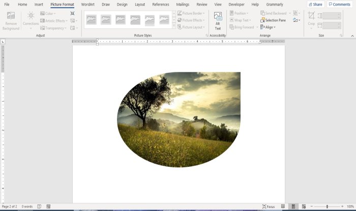Click the Compress Pictures icon
Screen dimensions: 356x211
click(72, 13)
